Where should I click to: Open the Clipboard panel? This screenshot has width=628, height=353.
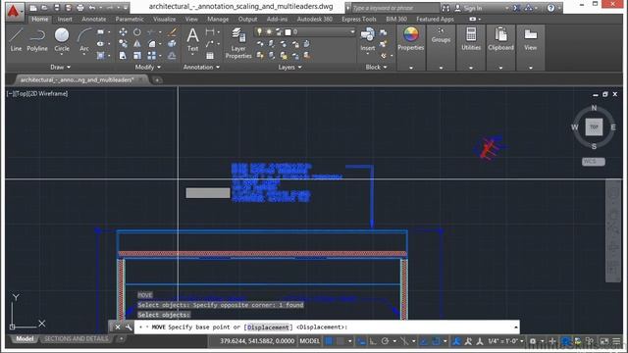point(500,39)
